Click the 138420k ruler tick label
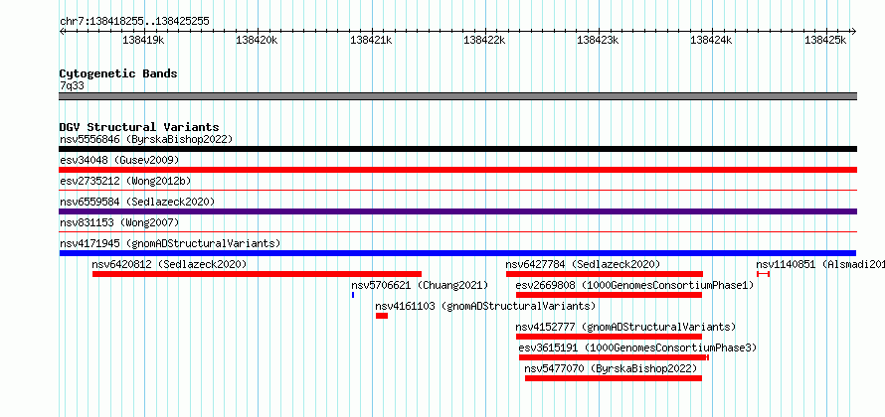 [257, 40]
